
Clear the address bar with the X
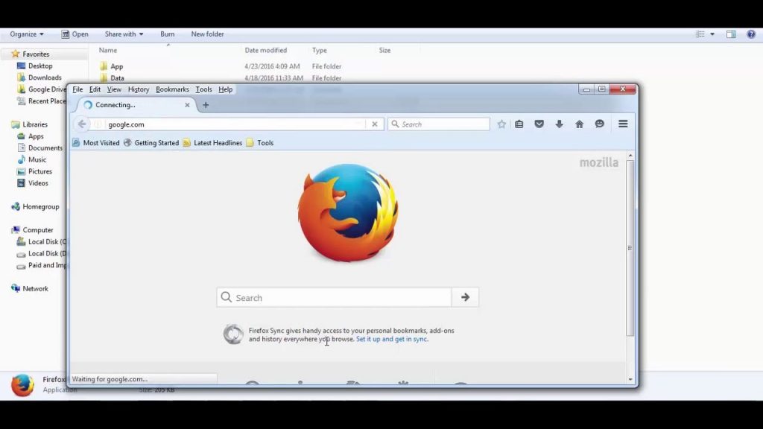[x=375, y=124]
